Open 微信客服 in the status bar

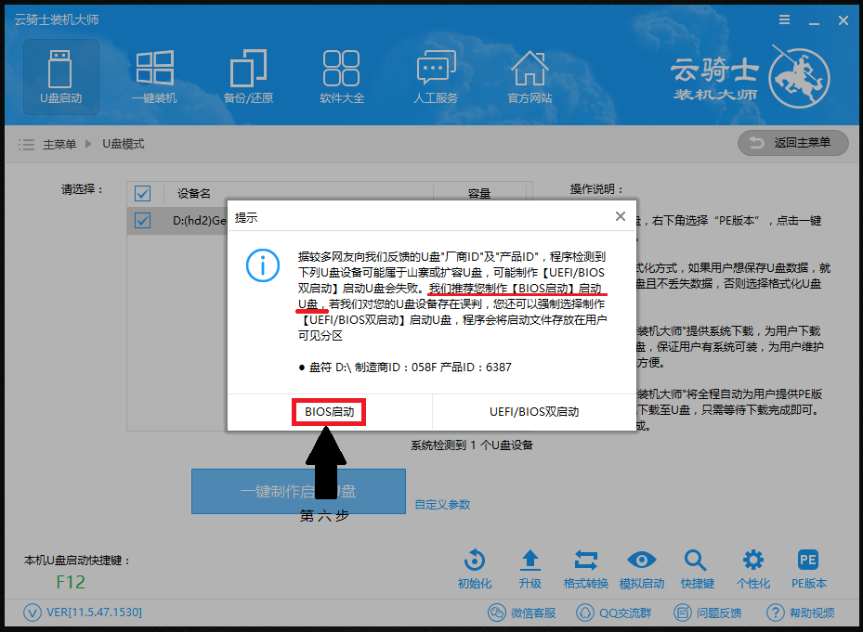(x=522, y=613)
